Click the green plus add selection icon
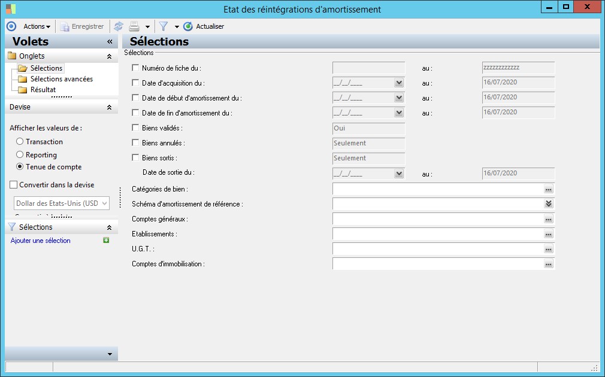Image resolution: width=605 pixels, height=377 pixels. (x=106, y=240)
